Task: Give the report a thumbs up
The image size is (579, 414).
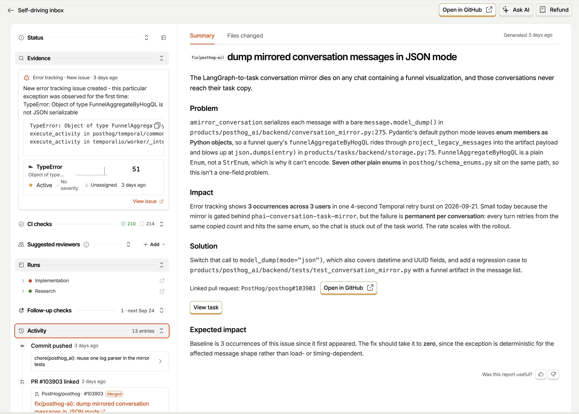Action: click(x=541, y=374)
